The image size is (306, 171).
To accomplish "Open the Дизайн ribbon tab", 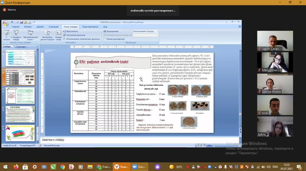I will (40, 27).
